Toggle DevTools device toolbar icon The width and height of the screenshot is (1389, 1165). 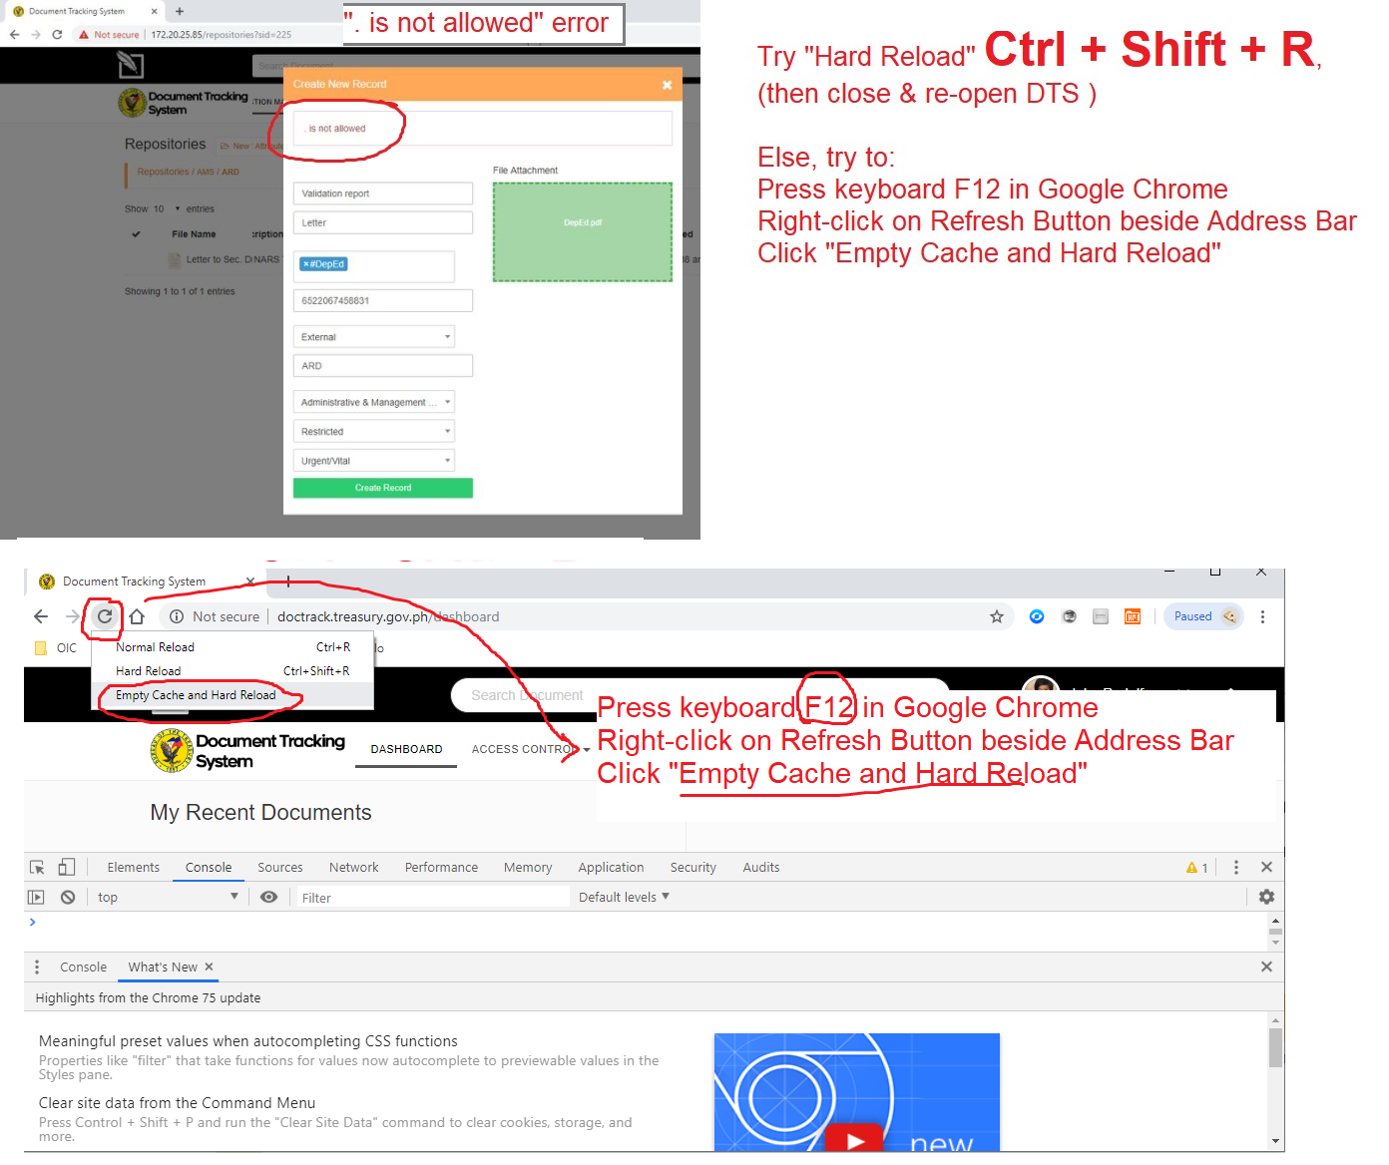pyautogui.click(x=66, y=867)
